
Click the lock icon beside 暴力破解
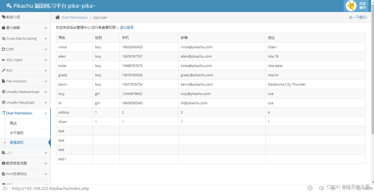(x=3, y=28)
